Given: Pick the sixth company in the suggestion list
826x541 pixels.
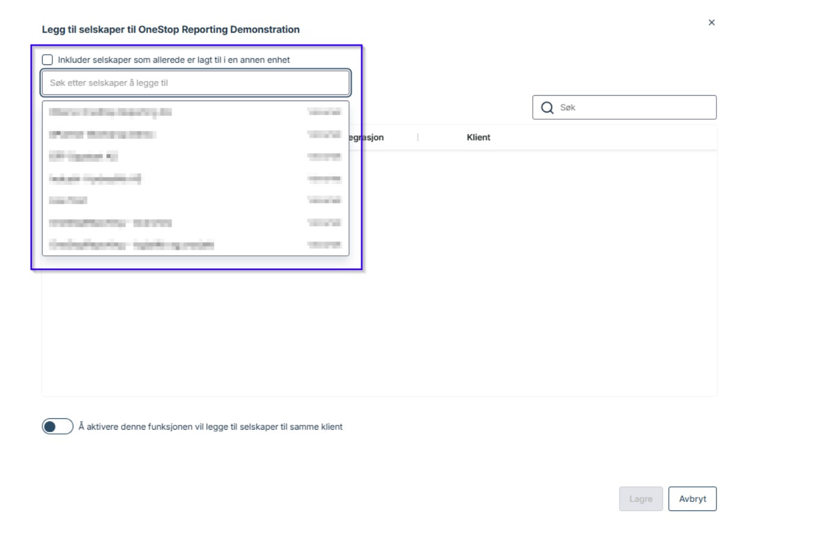Looking at the screenshot, I should (x=195, y=223).
